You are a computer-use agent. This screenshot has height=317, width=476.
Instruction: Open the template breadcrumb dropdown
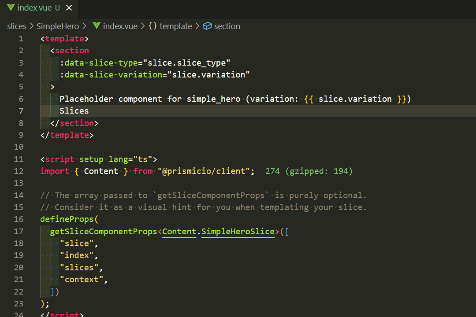tap(175, 26)
